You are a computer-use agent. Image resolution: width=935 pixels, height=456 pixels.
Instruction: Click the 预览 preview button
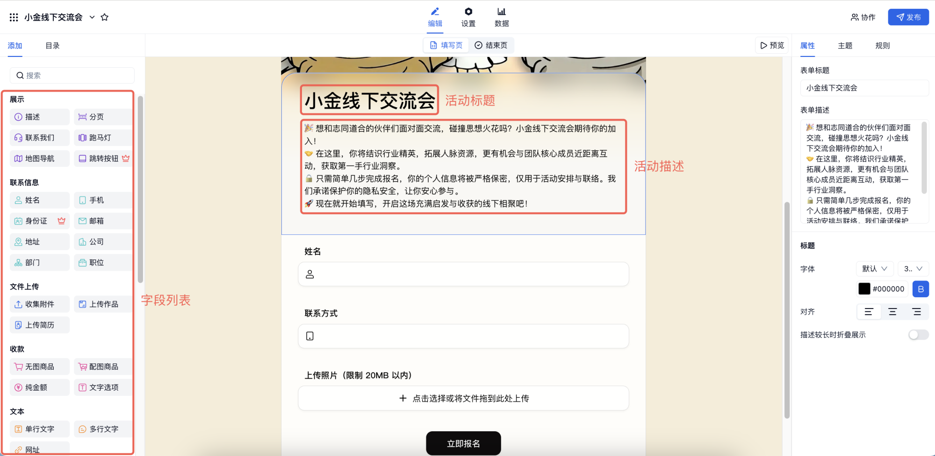pos(772,45)
